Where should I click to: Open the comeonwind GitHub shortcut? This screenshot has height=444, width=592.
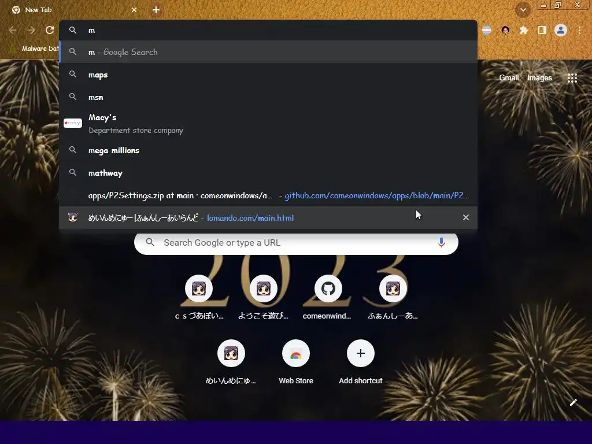(328, 298)
